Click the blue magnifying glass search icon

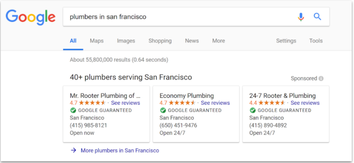(x=318, y=17)
